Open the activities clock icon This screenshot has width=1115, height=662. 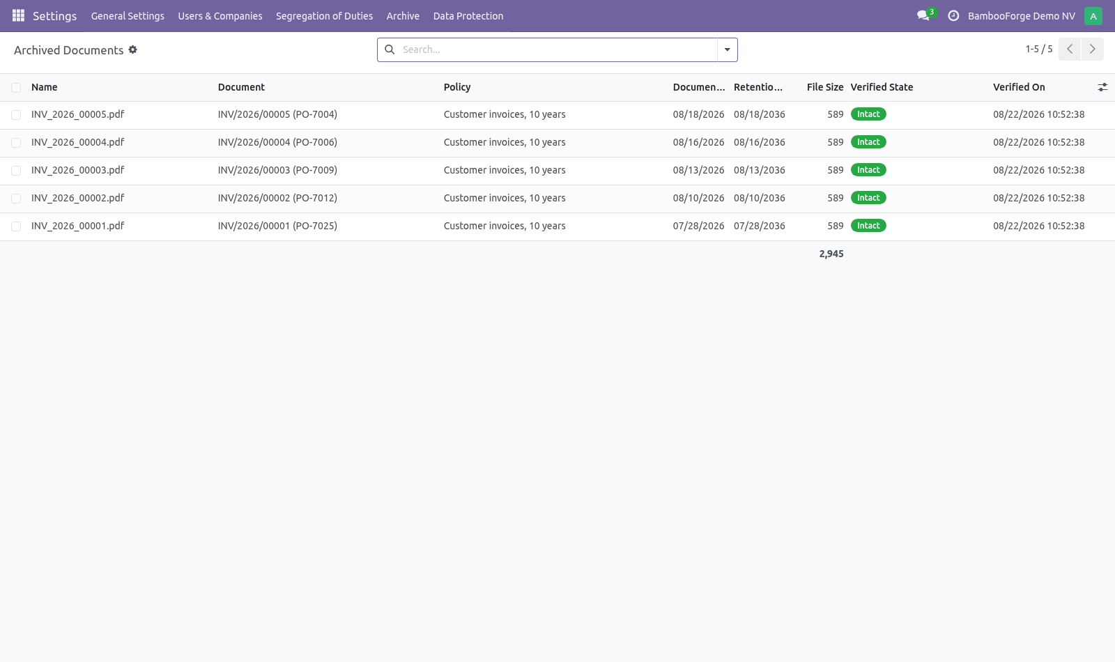click(953, 15)
